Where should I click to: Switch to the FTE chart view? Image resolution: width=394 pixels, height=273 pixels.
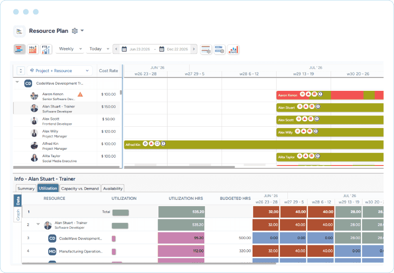(46, 49)
